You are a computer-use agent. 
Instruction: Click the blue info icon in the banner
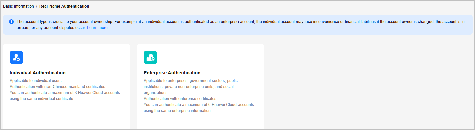pyautogui.click(x=11, y=22)
